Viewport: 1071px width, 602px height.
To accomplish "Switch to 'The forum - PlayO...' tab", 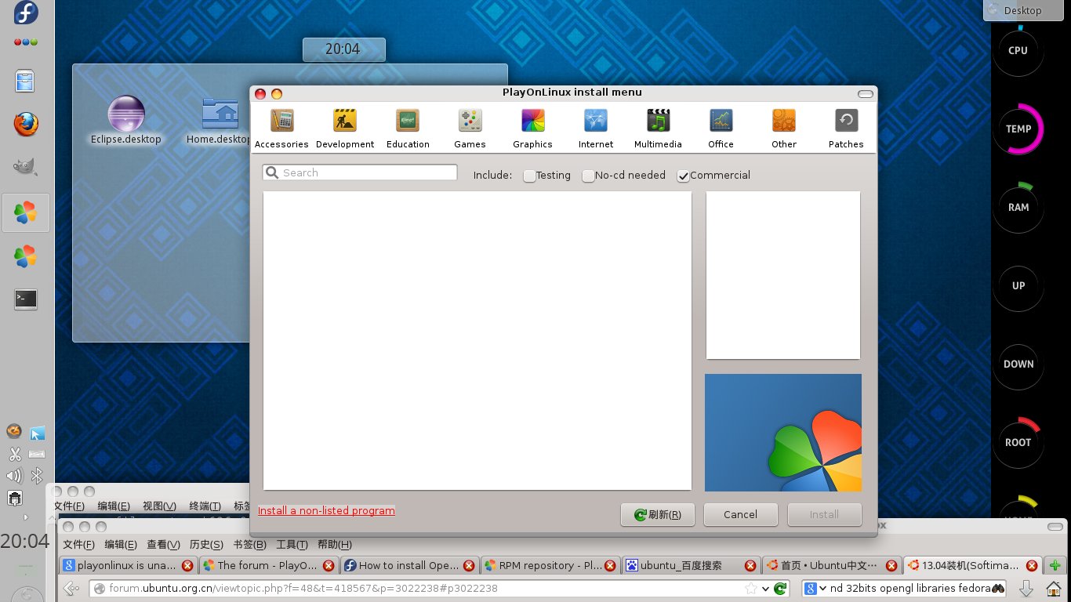I will [x=268, y=565].
